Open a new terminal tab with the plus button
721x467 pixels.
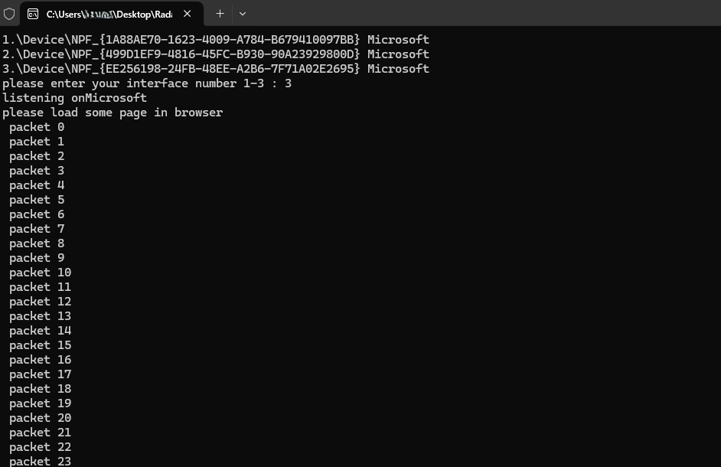[220, 14]
